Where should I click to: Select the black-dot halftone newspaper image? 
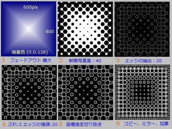(85, 29)
